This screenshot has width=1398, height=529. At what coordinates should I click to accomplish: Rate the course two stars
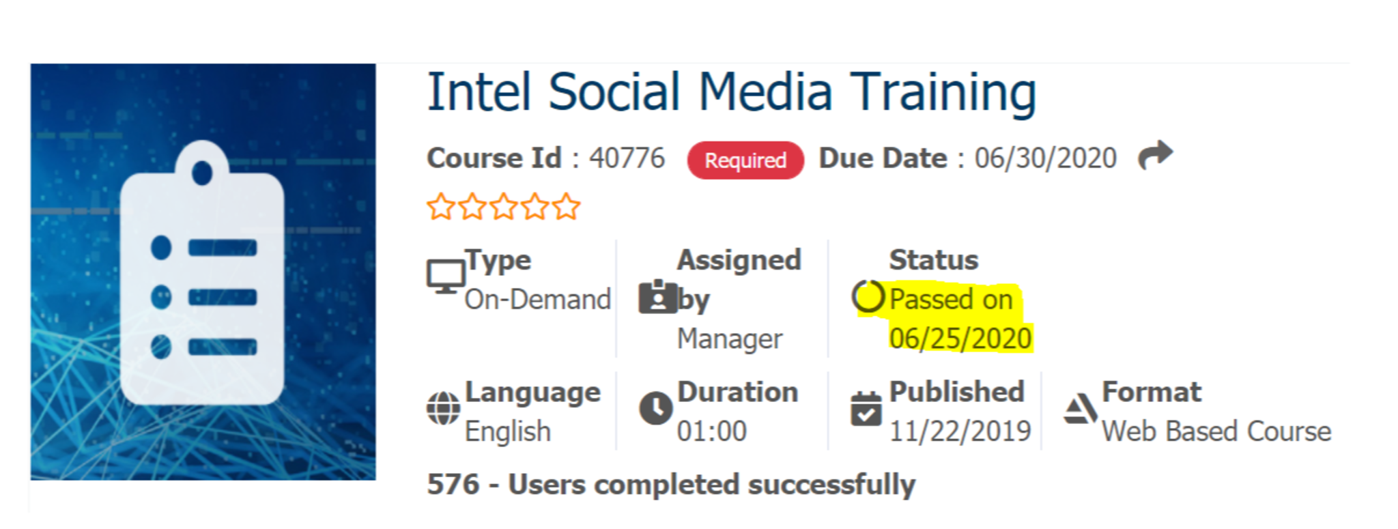pos(472,206)
